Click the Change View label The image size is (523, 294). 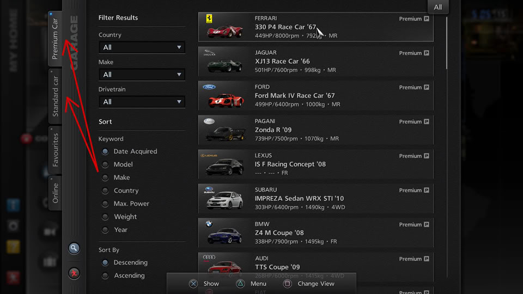[x=316, y=284]
